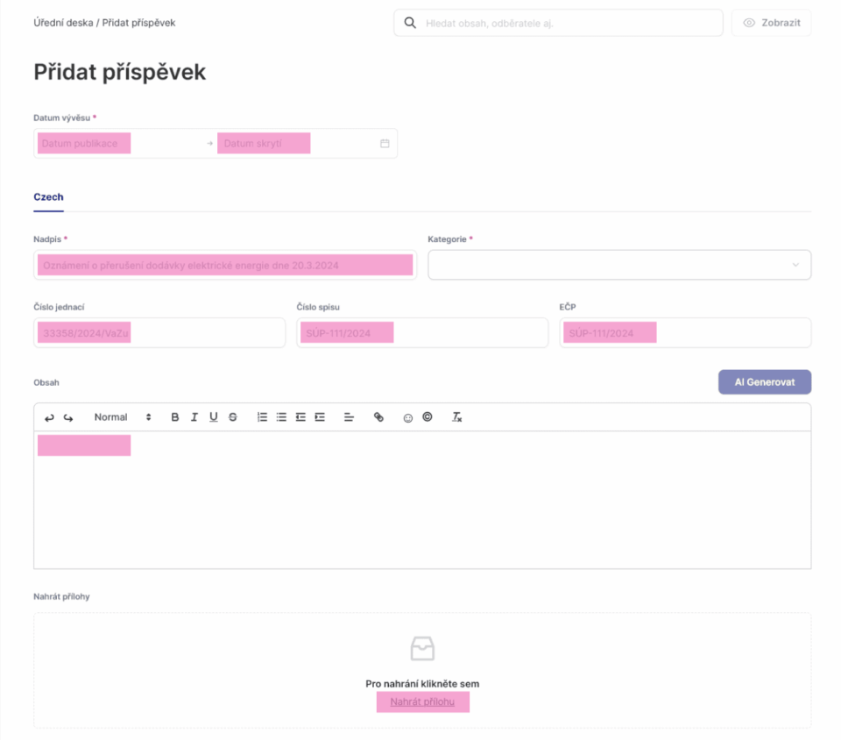
Task: Click the Nahrát přílohu upload link
Action: (422, 701)
